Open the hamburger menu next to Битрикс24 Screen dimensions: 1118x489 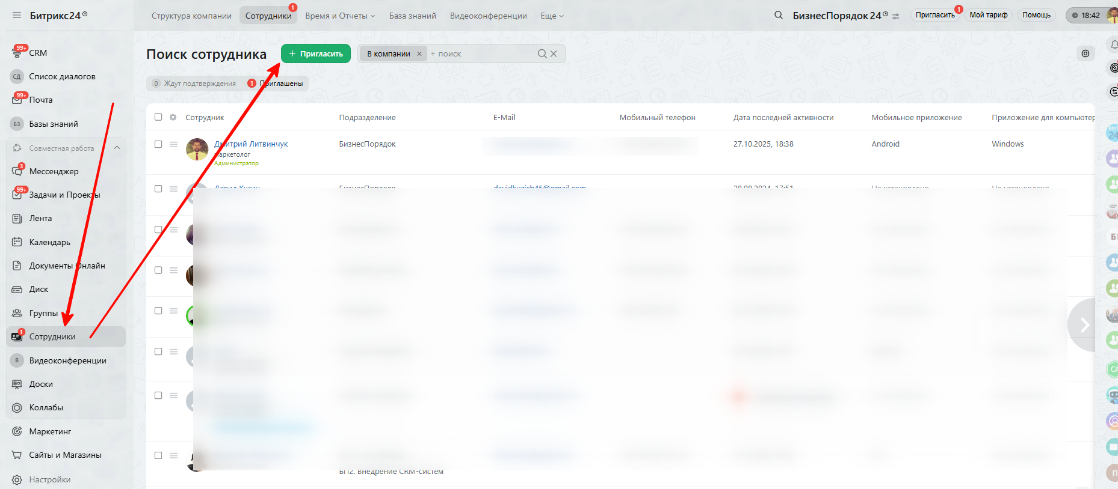(x=16, y=16)
